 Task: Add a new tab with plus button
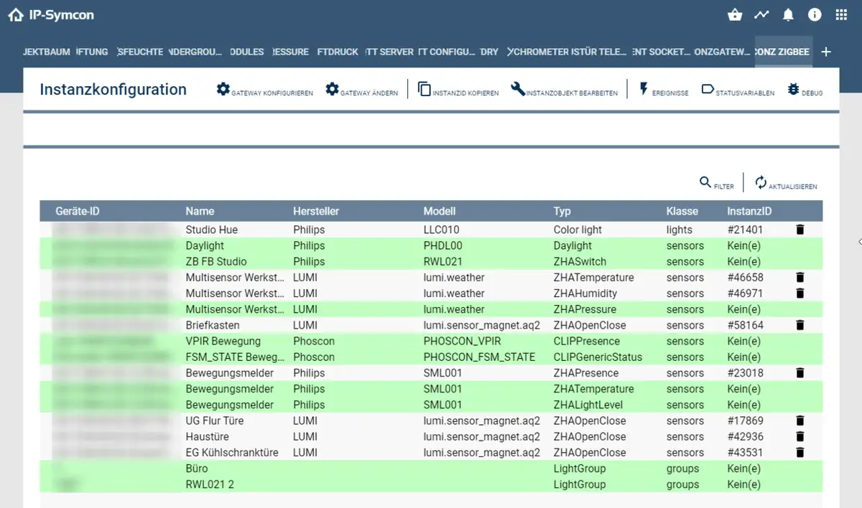(x=826, y=52)
